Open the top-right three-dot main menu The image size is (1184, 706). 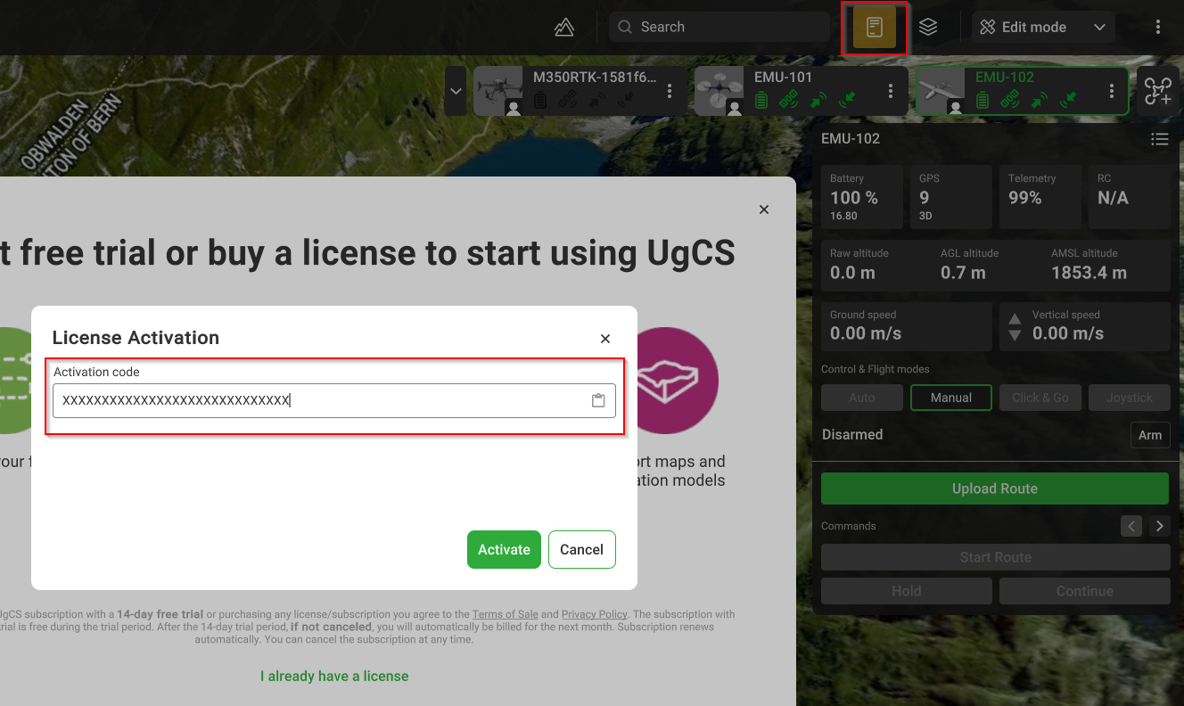(x=1158, y=28)
